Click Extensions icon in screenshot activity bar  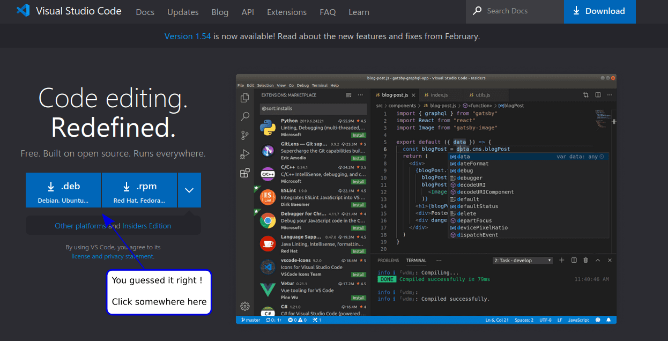point(245,173)
